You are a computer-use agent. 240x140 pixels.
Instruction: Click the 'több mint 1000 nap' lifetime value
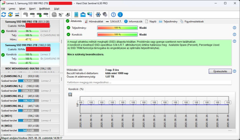click(117, 73)
